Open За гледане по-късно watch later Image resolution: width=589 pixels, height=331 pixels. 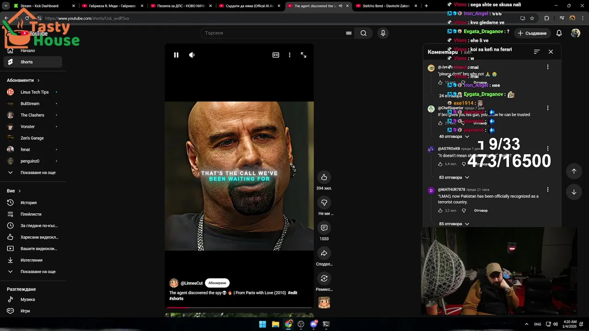click(x=32, y=226)
